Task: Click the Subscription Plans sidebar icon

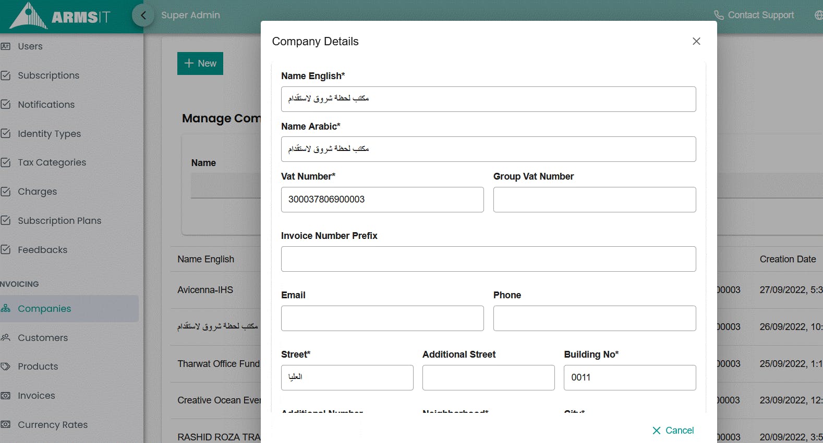Action: (6, 221)
